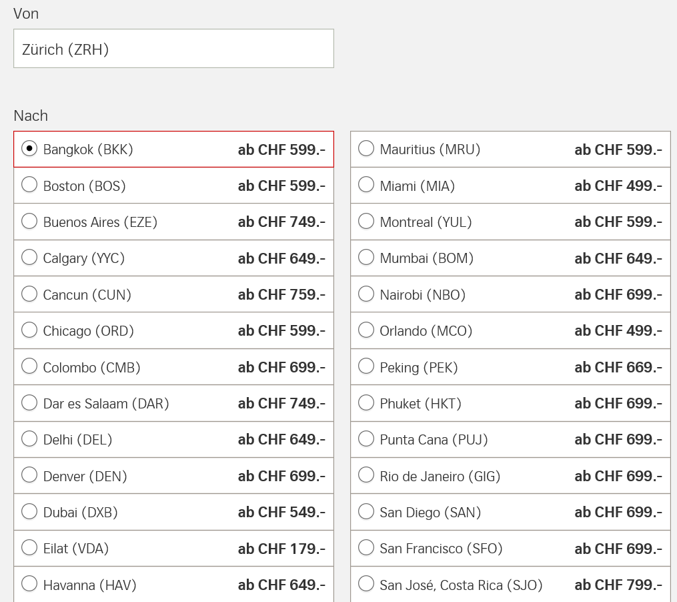Select the Dubai (DXB) radio button
Screen dimensions: 677x602
click(29, 512)
